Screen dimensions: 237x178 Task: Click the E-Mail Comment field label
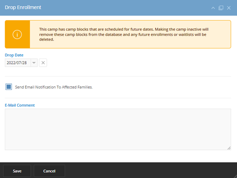(20, 105)
